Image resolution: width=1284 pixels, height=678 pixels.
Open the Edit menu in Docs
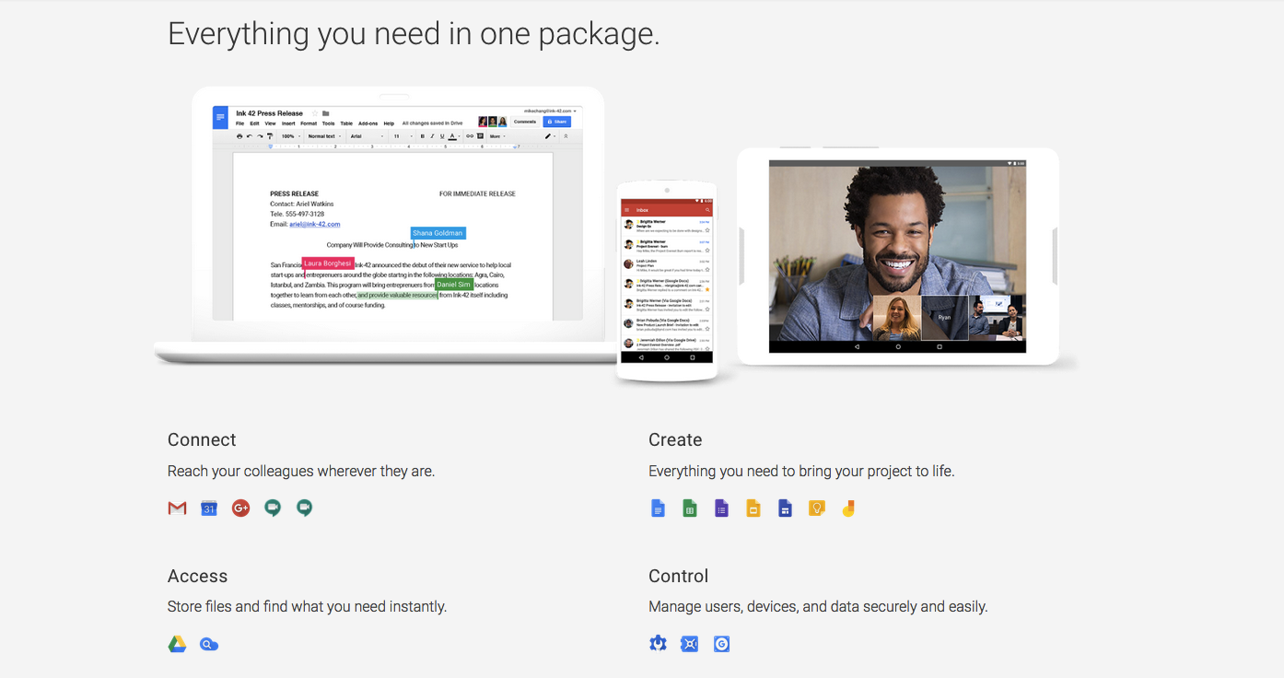(x=254, y=123)
